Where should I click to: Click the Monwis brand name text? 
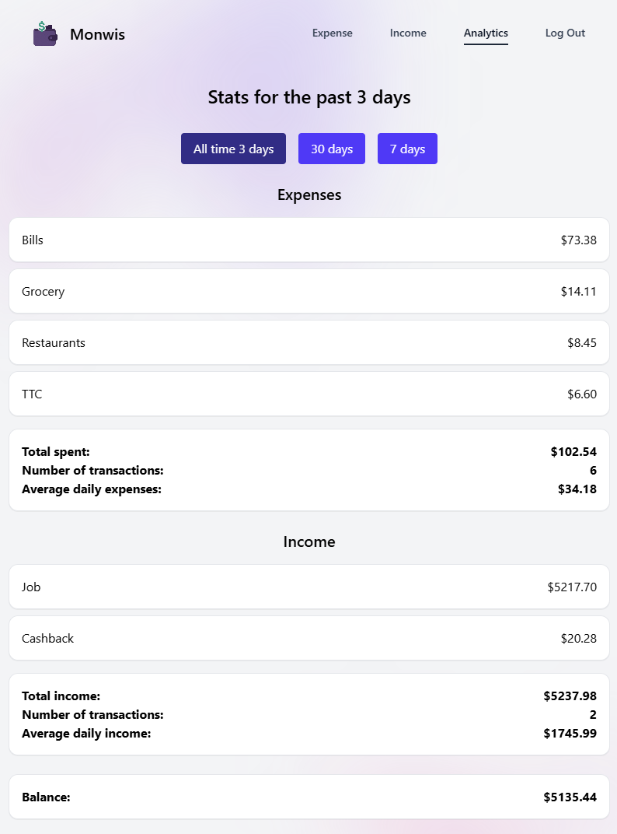98,34
